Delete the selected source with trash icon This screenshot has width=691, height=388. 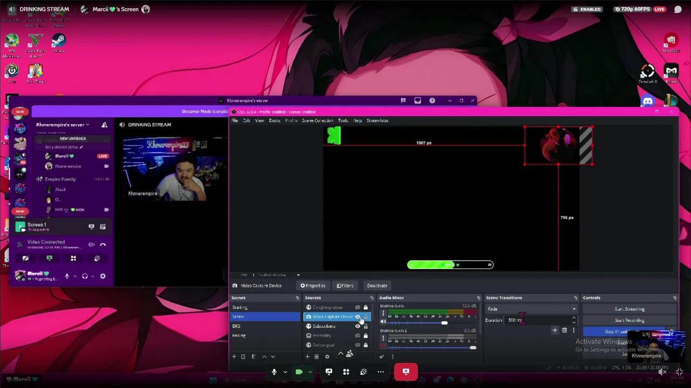pos(317,357)
